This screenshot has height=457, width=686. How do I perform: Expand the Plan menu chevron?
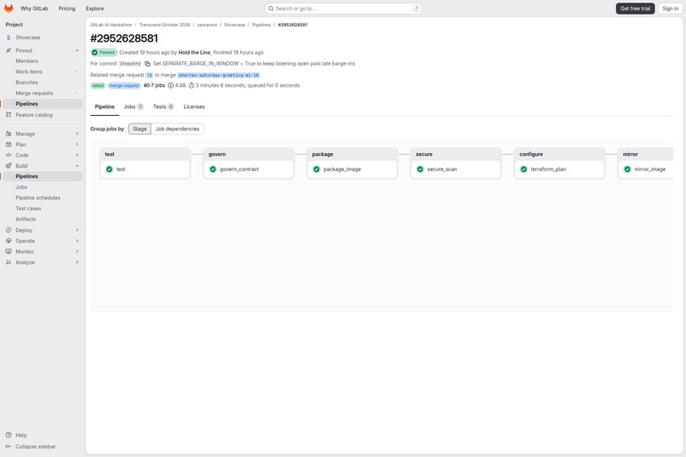pyautogui.click(x=77, y=145)
